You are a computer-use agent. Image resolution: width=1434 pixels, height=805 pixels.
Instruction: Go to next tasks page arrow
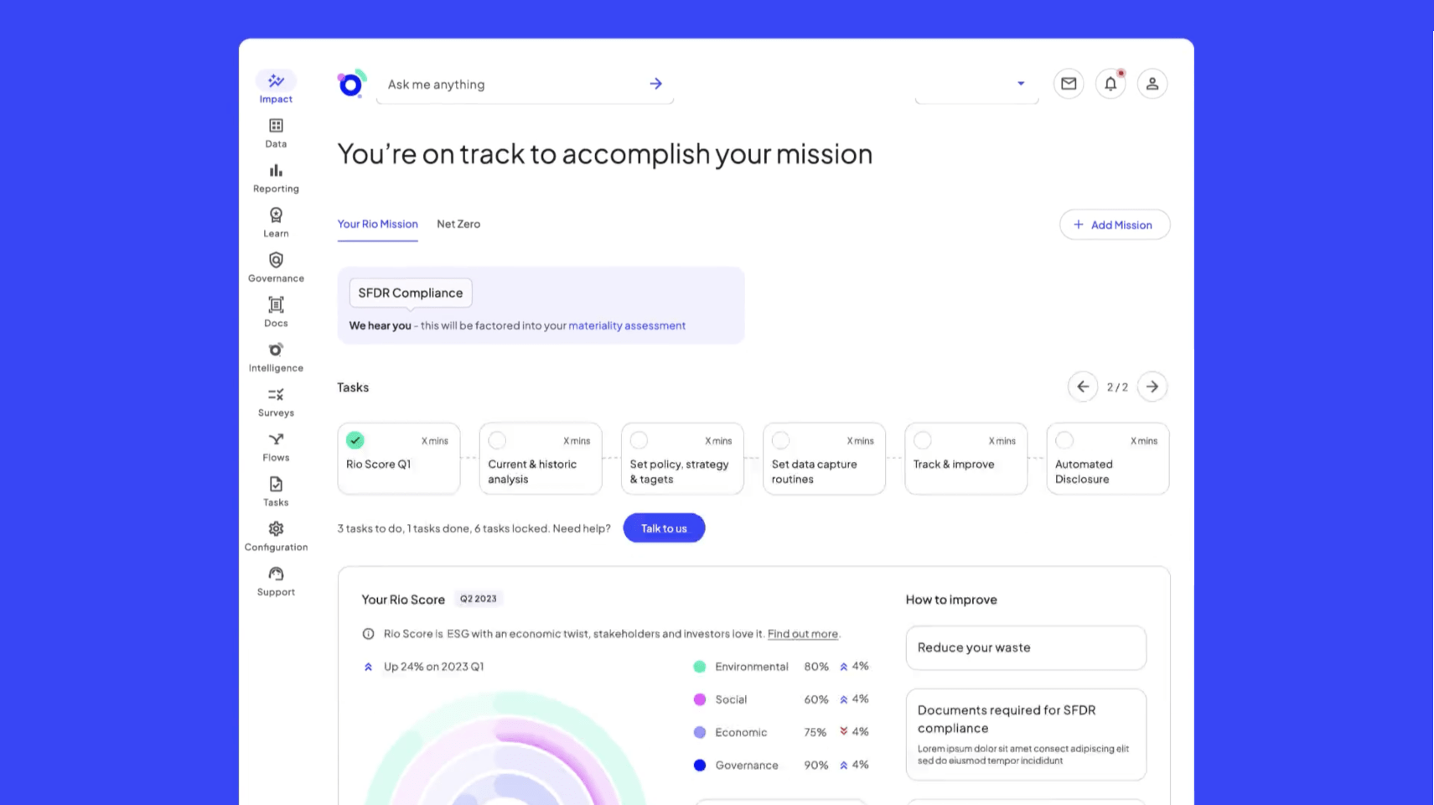pyautogui.click(x=1152, y=387)
